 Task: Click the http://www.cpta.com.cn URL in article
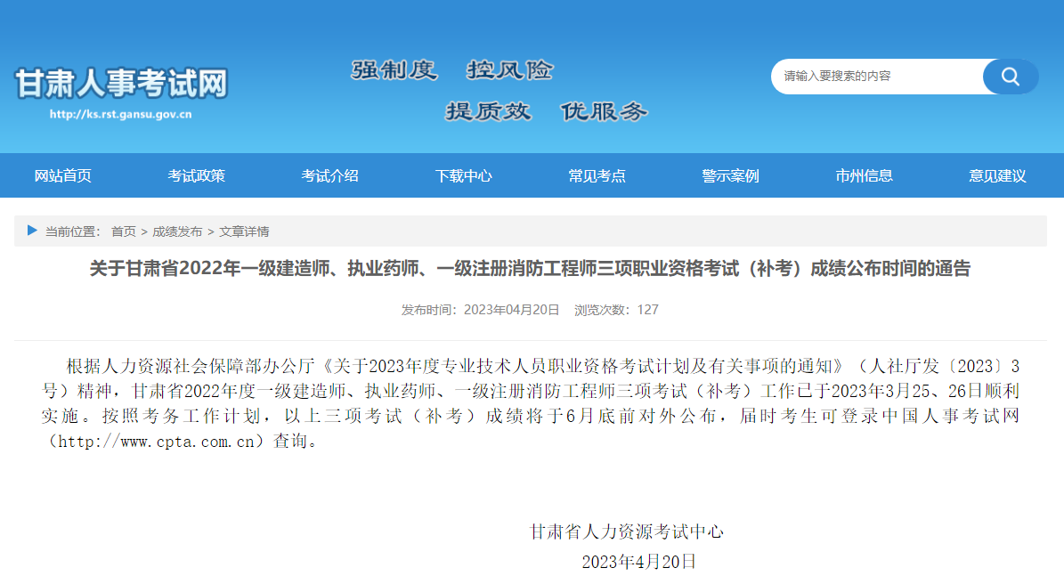pyautogui.click(x=156, y=442)
